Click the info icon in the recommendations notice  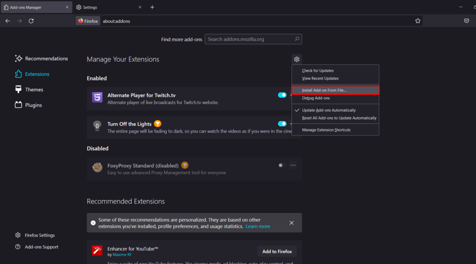click(93, 223)
